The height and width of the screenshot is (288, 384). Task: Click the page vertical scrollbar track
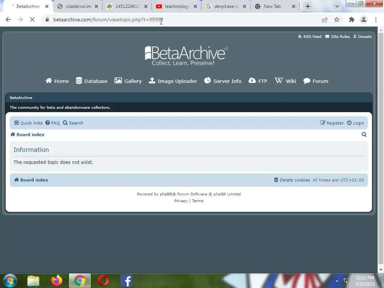click(x=381, y=149)
